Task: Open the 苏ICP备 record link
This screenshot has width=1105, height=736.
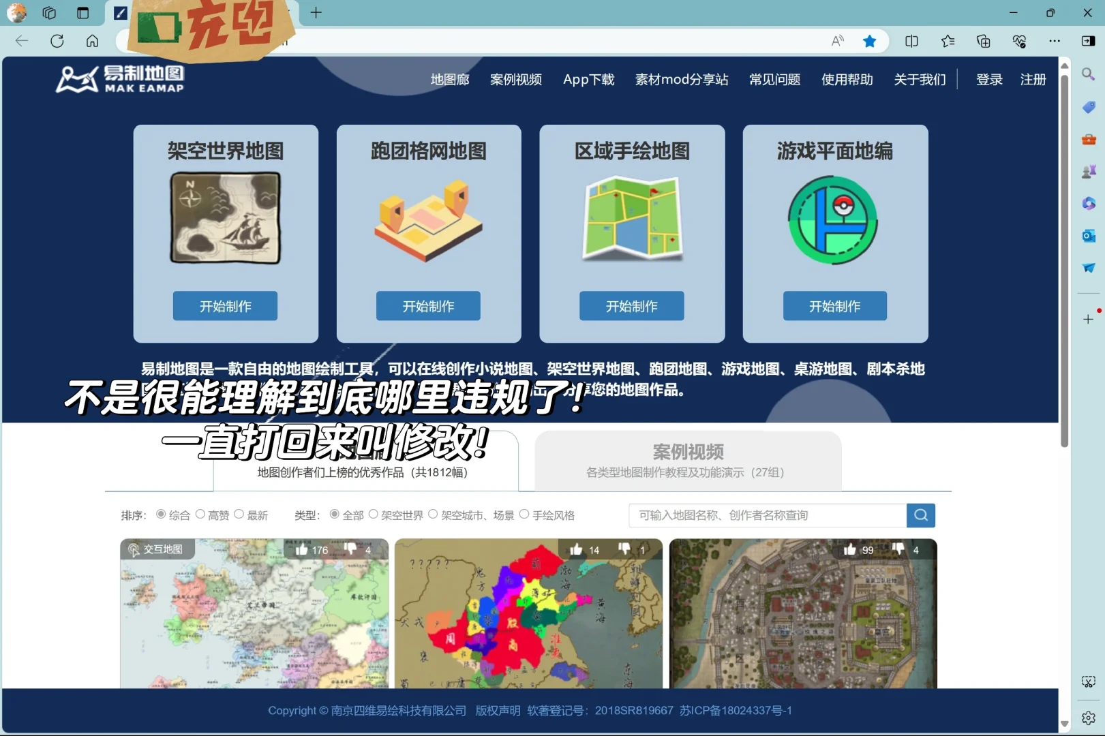Action: pyautogui.click(x=736, y=710)
